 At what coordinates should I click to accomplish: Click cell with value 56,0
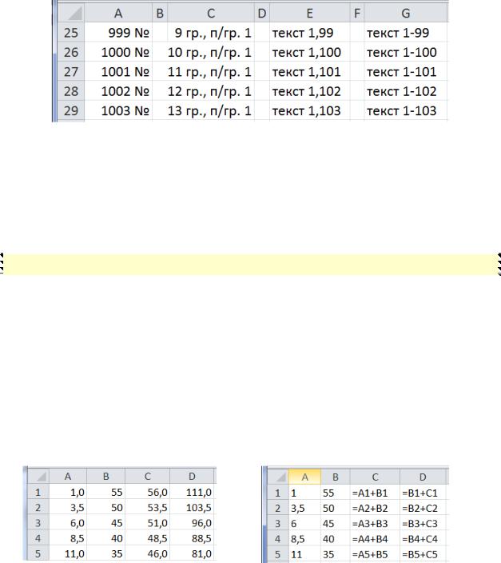148,493
